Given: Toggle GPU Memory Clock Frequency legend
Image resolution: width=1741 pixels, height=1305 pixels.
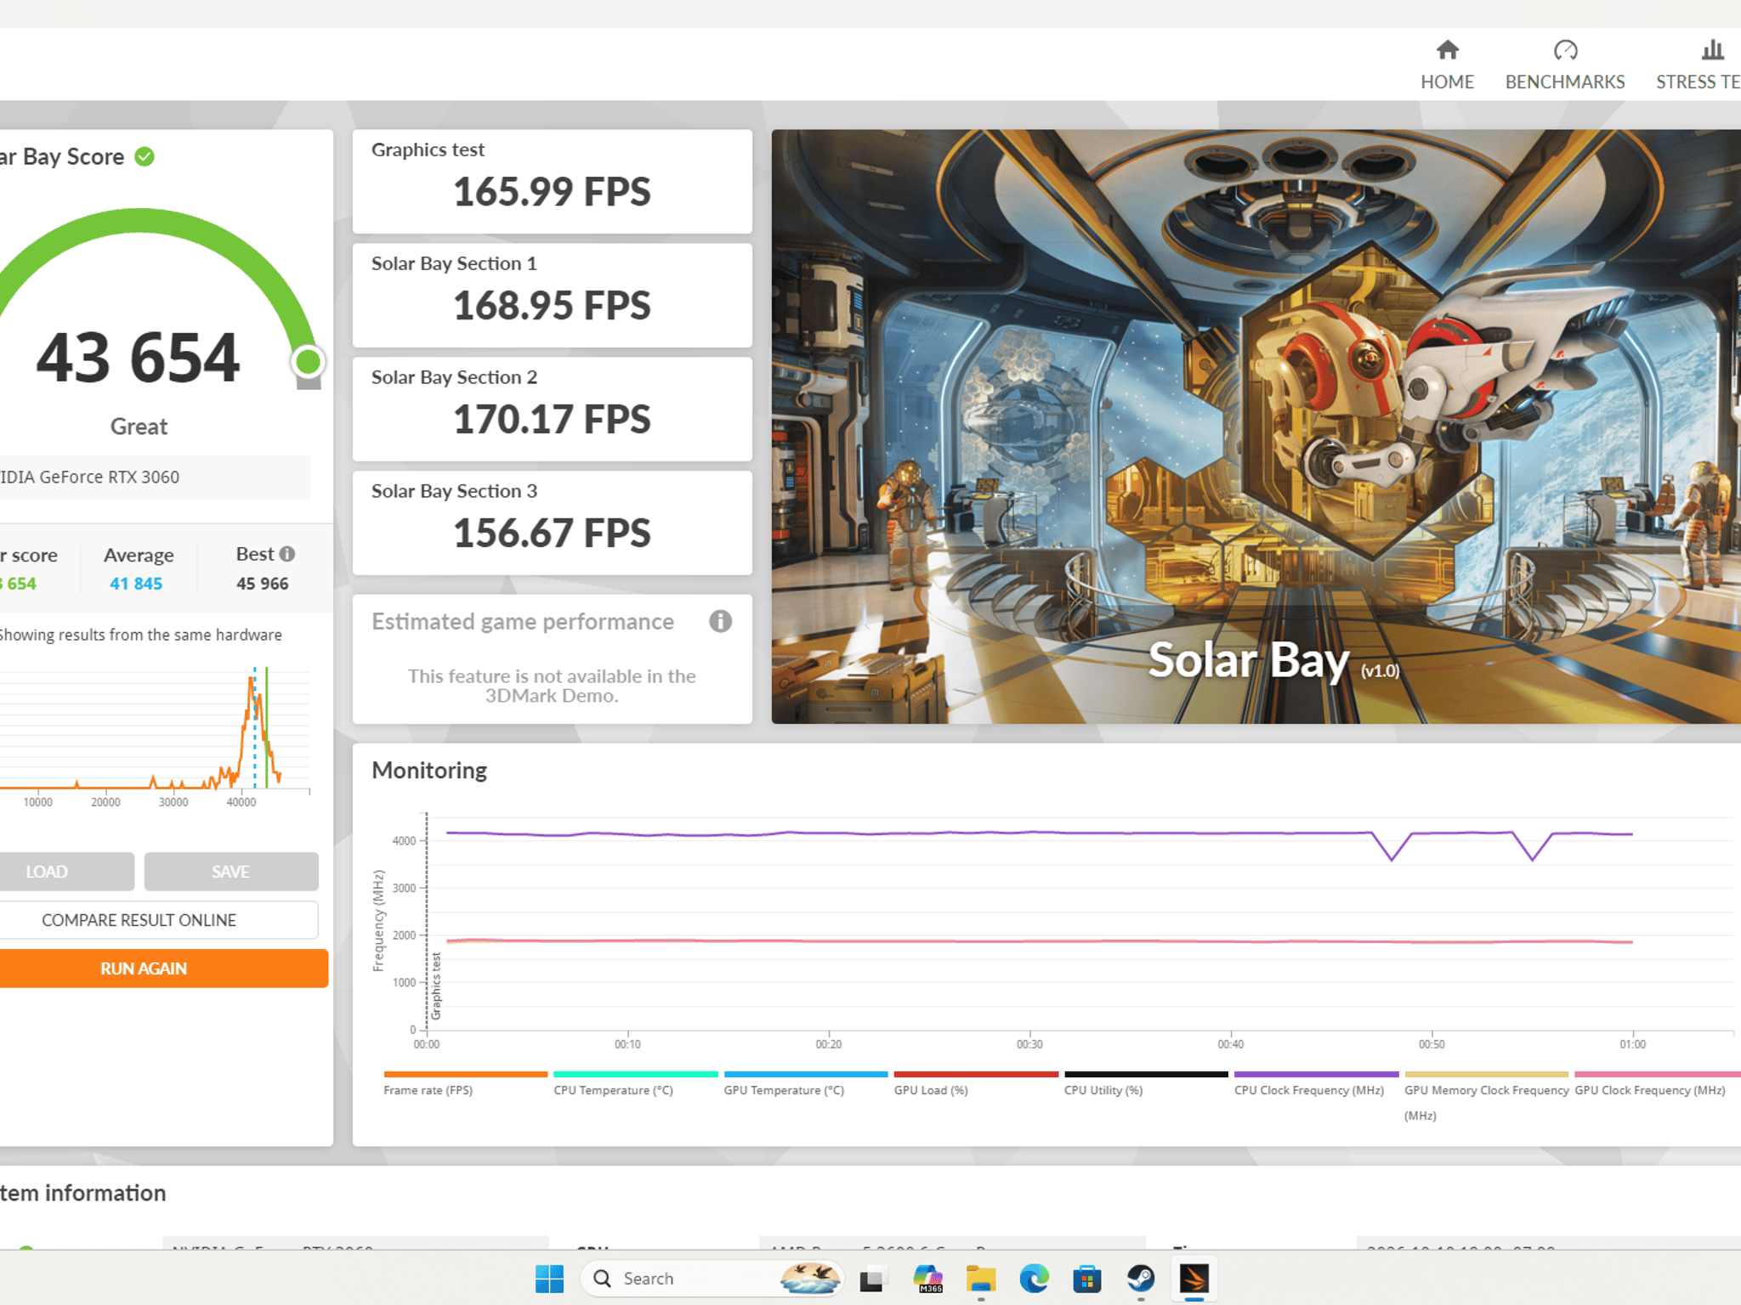Looking at the screenshot, I should [x=1486, y=1096].
